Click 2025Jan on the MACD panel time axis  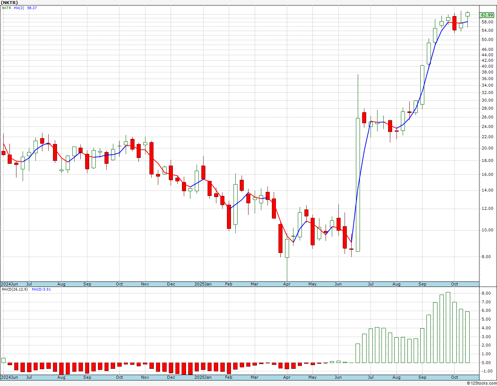click(x=203, y=377)
